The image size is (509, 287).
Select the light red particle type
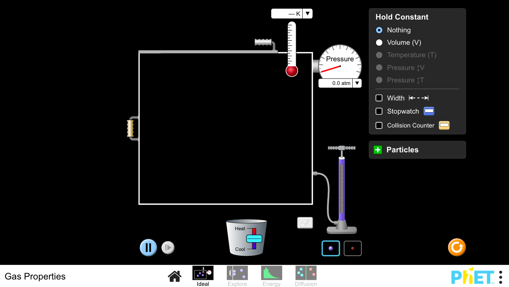[x=352, y=248]
